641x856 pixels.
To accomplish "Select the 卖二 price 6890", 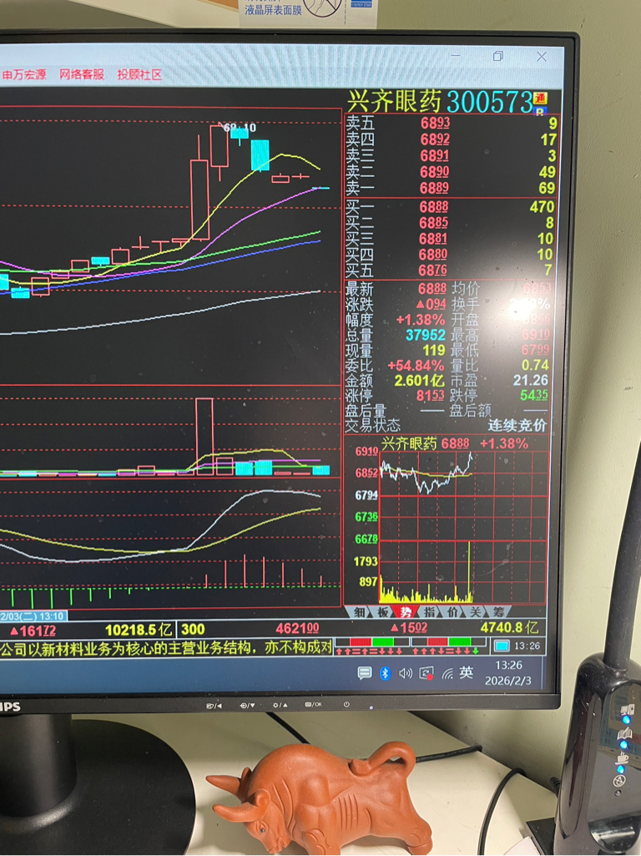I will point(435,172).
